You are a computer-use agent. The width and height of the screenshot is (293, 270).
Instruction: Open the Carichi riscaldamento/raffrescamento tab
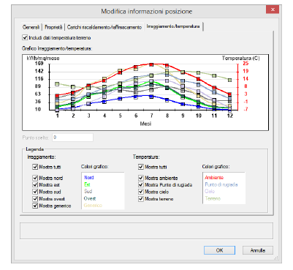[104, 27]
